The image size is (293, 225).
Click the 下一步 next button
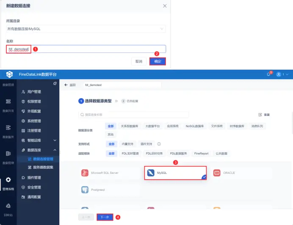point(105,217)
